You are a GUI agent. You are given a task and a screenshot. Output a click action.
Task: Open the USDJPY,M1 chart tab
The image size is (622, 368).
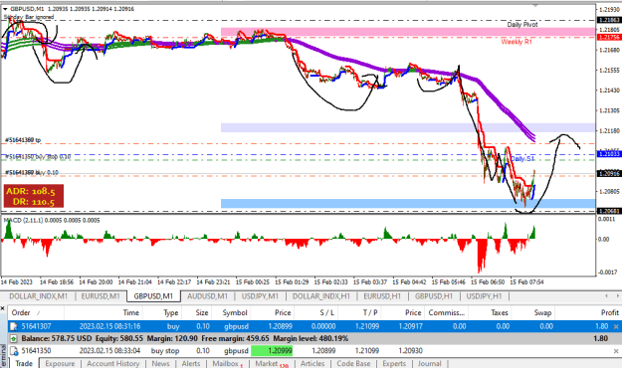point(260,296)
